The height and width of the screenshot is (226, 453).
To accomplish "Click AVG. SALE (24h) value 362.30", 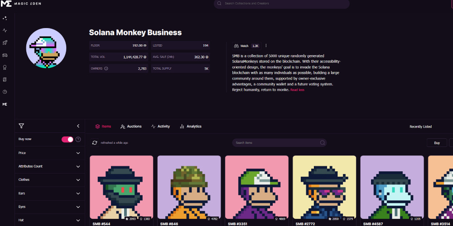I will point(201,57).
